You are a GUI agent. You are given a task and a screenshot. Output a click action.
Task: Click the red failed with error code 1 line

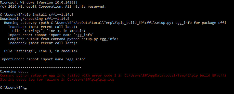pos(113,76)
